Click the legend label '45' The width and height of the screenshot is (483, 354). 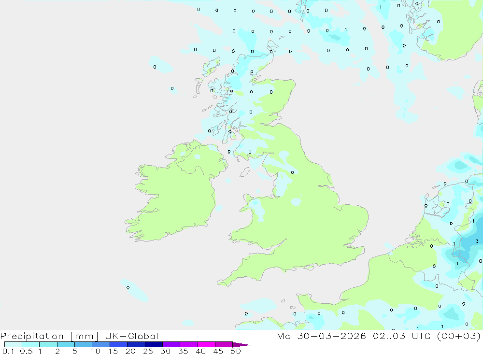(x=218, y=351)
